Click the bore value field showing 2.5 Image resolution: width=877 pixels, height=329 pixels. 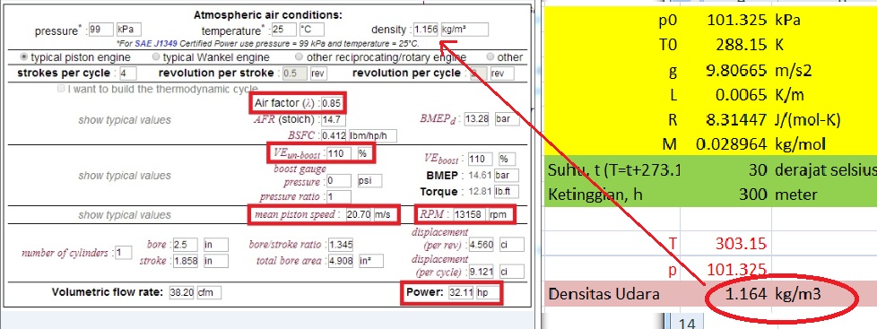[x=186, y=245]
